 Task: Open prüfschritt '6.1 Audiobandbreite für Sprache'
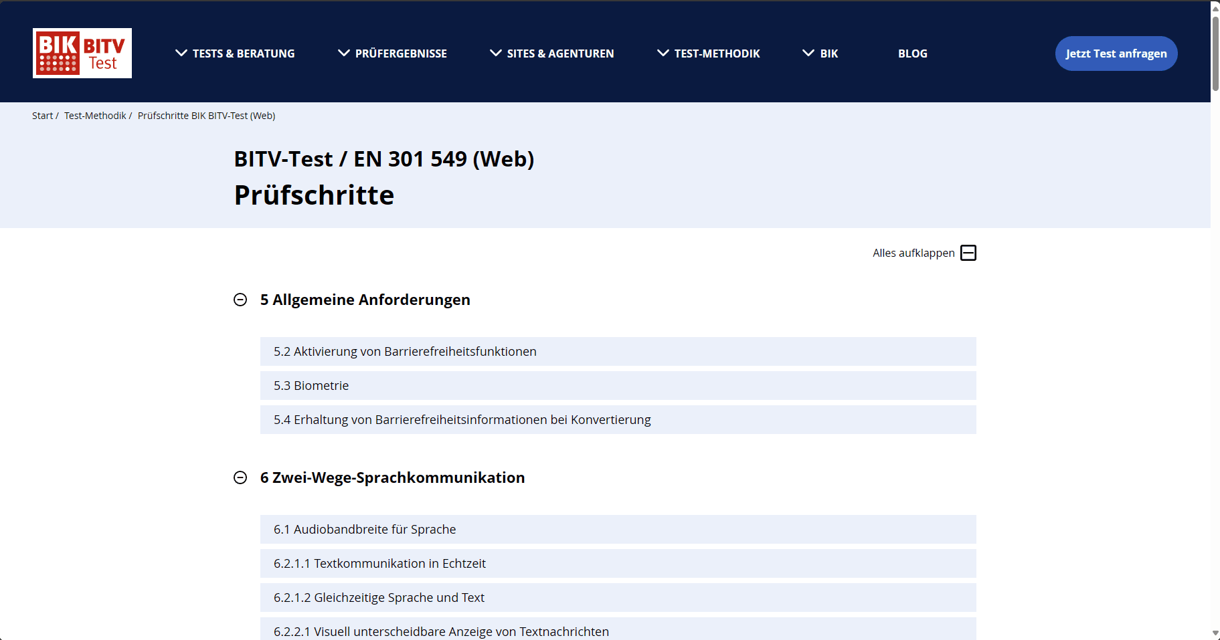click(617, 529)
